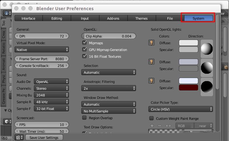Toggle the third OpenGL light bulb icon
Viewport: 229px width, 141px height.
tap(151, 81)
